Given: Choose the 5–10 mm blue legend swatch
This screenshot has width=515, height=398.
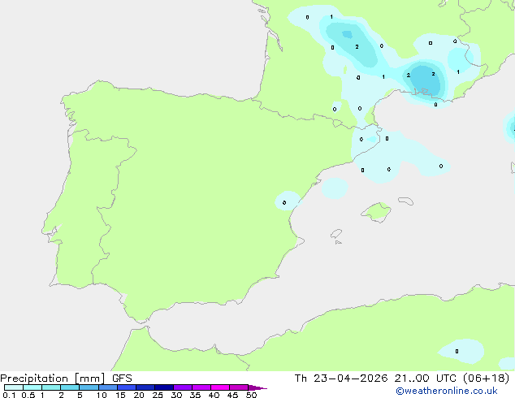Looking at the screenshot, I should (89, 387).
